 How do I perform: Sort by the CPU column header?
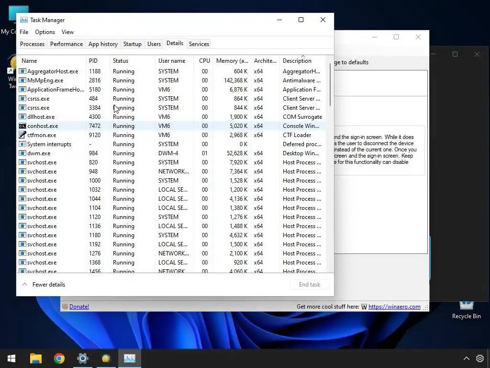coord(203,61)
